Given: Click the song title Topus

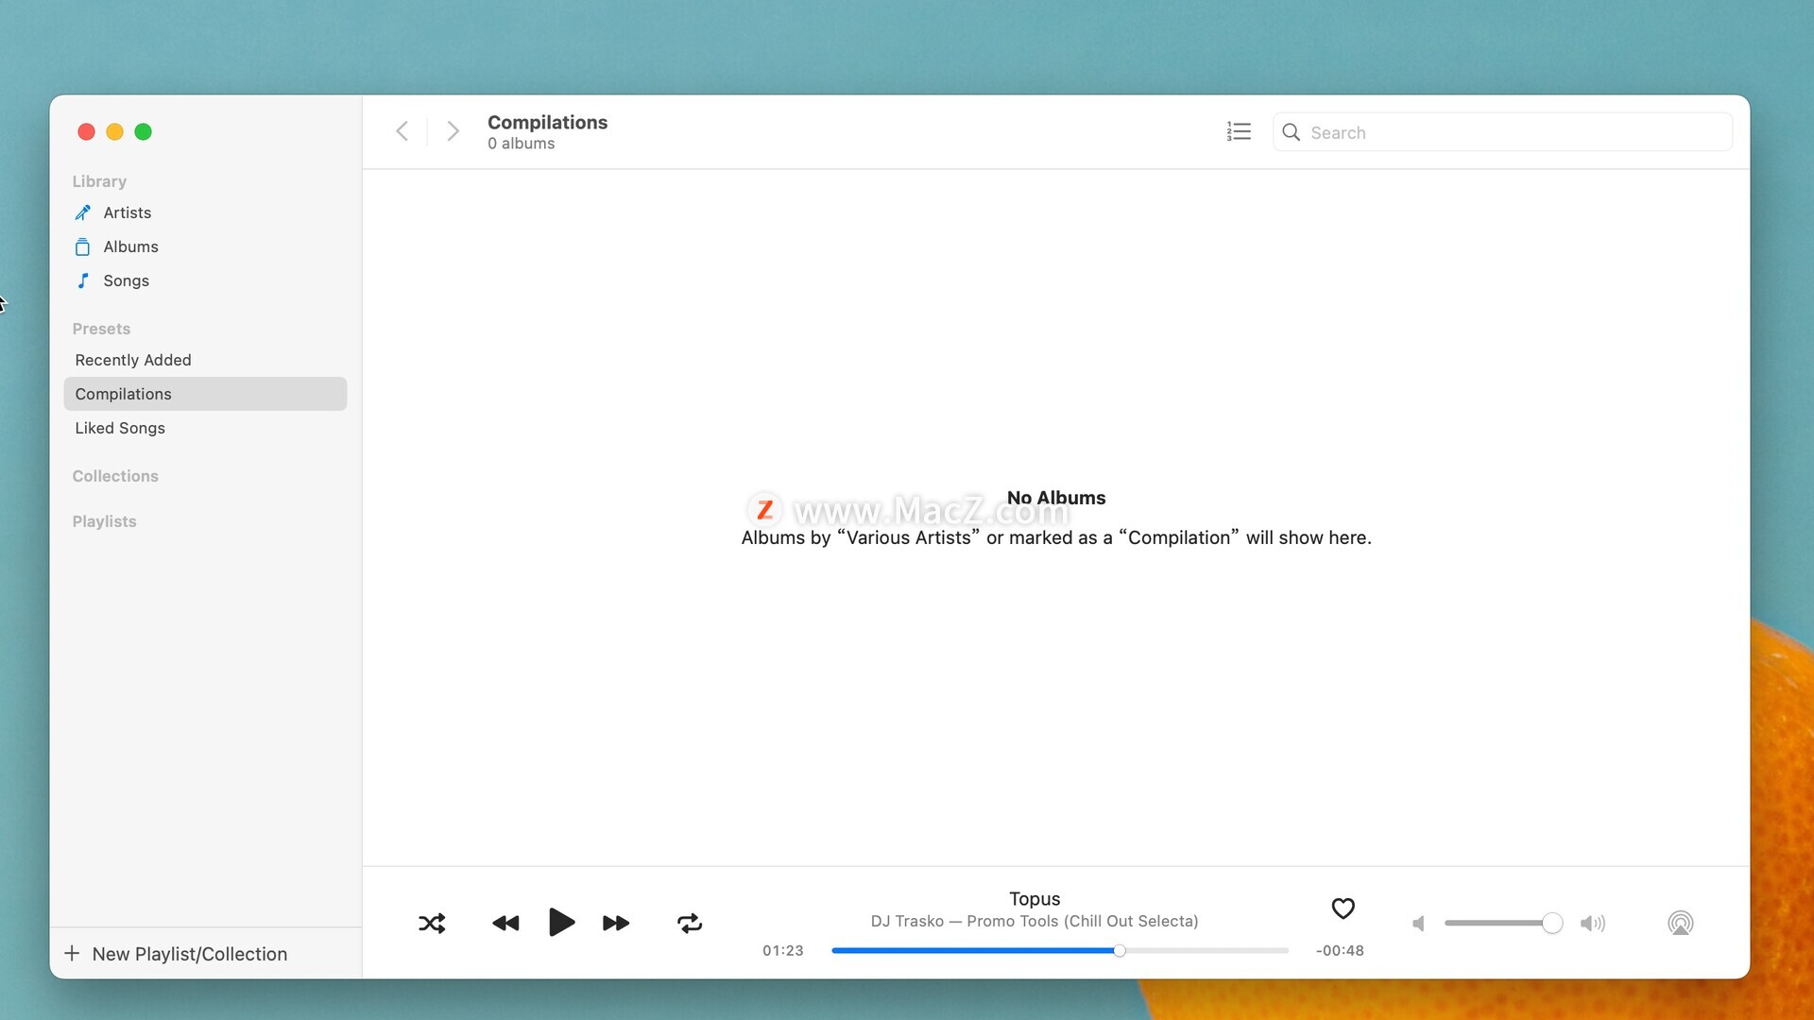Looking at the screenshot, I should pos(1035,899).
